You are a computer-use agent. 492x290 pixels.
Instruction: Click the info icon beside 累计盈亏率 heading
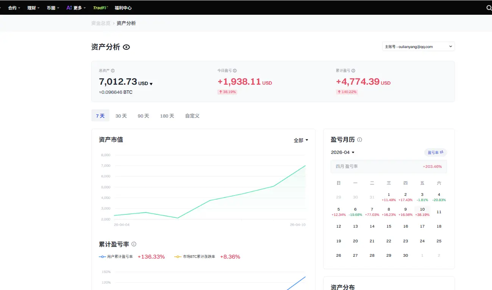134,244
